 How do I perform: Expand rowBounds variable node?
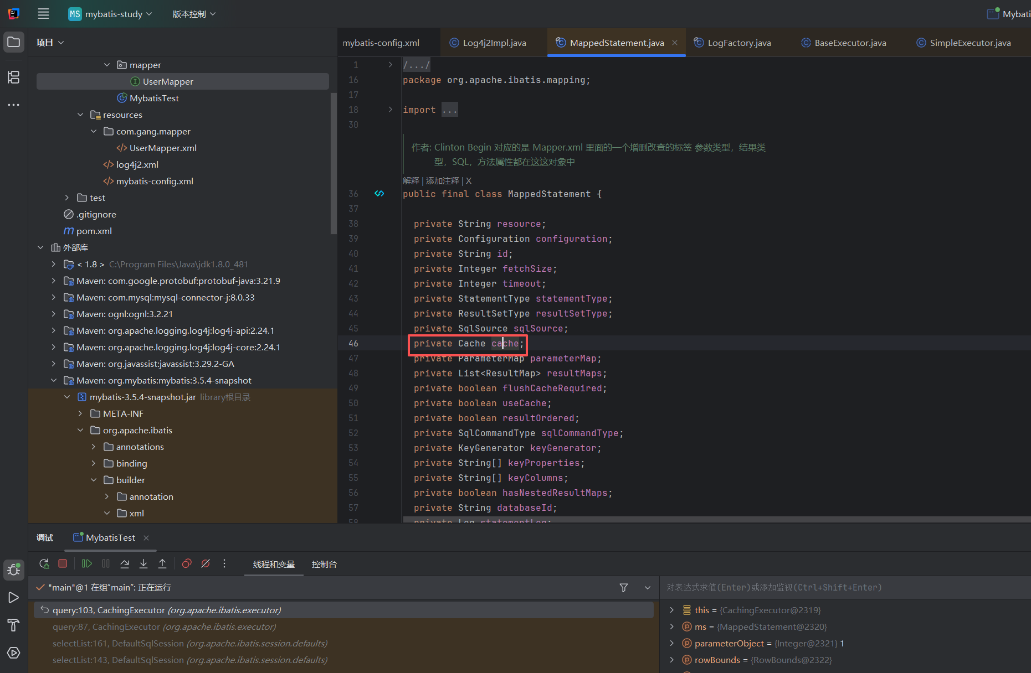click(x=672, y=660)
